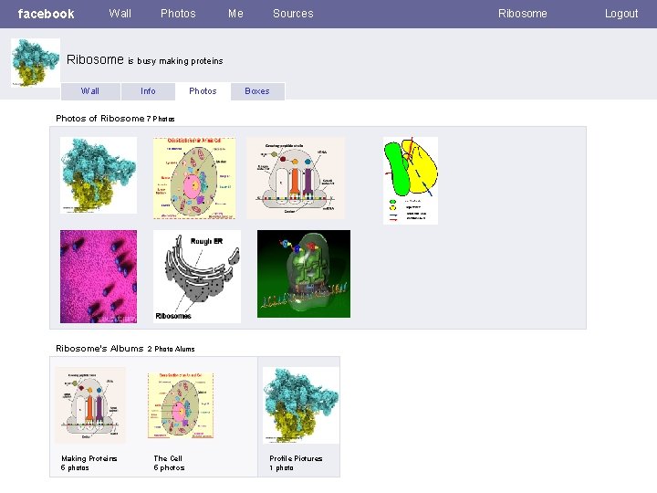Click '1 photo' under Profile Pictures
The image size is (657, 493).
tap(281, 467)
